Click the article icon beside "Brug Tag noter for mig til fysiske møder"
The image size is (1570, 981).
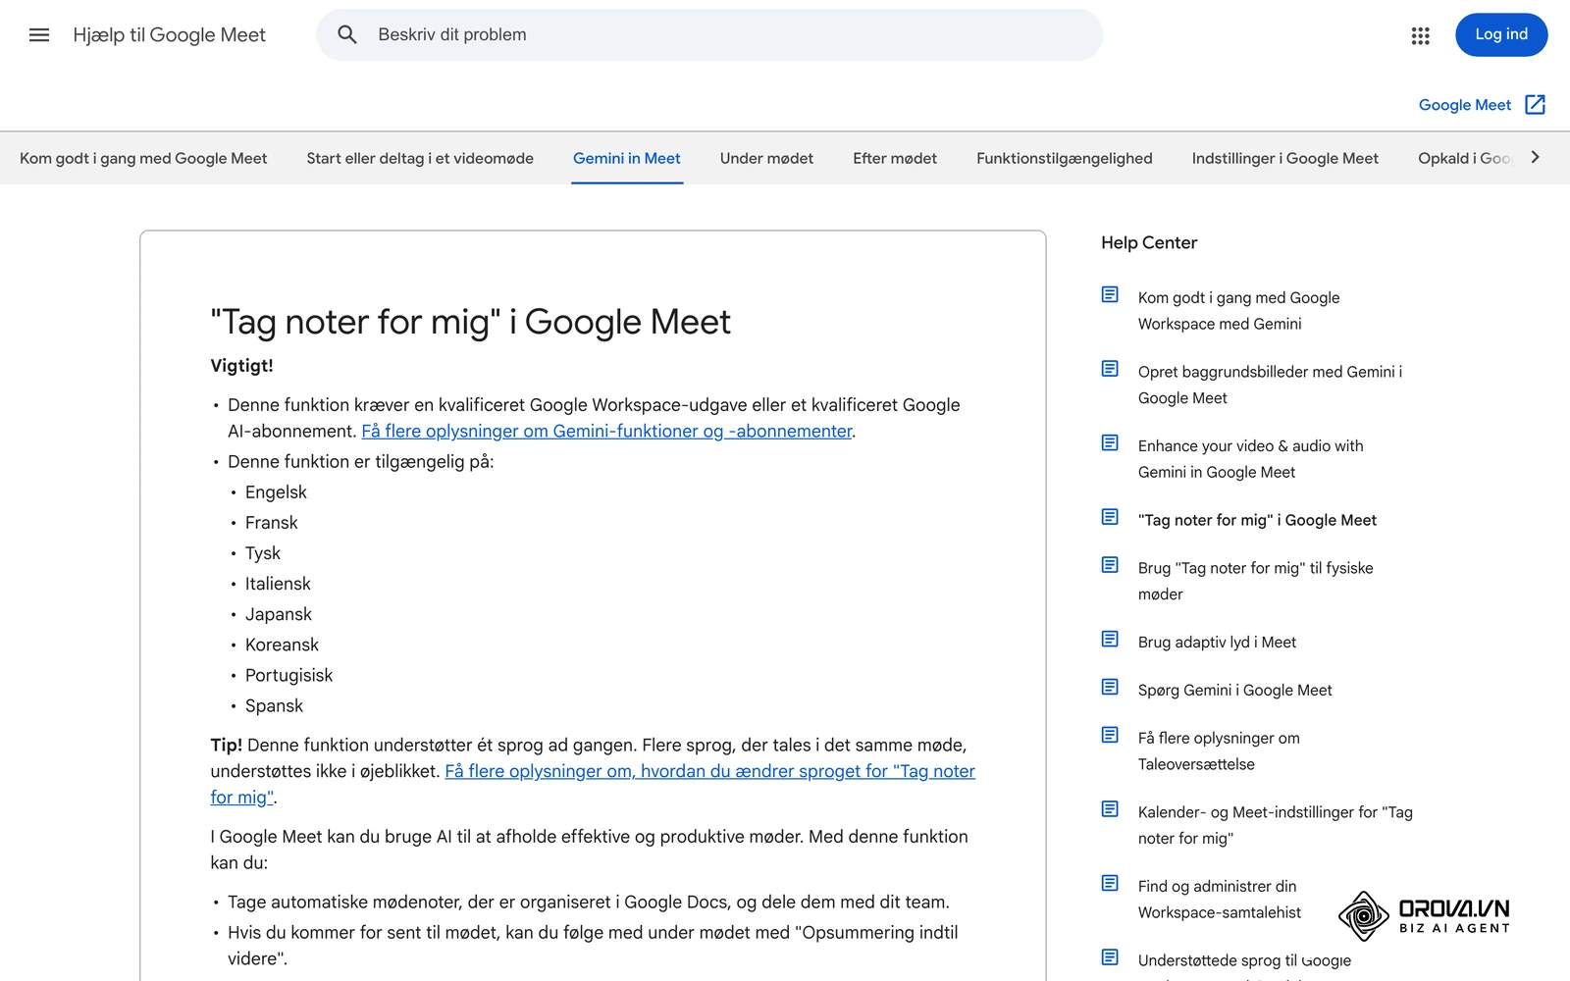click(x=1110, y=565)
